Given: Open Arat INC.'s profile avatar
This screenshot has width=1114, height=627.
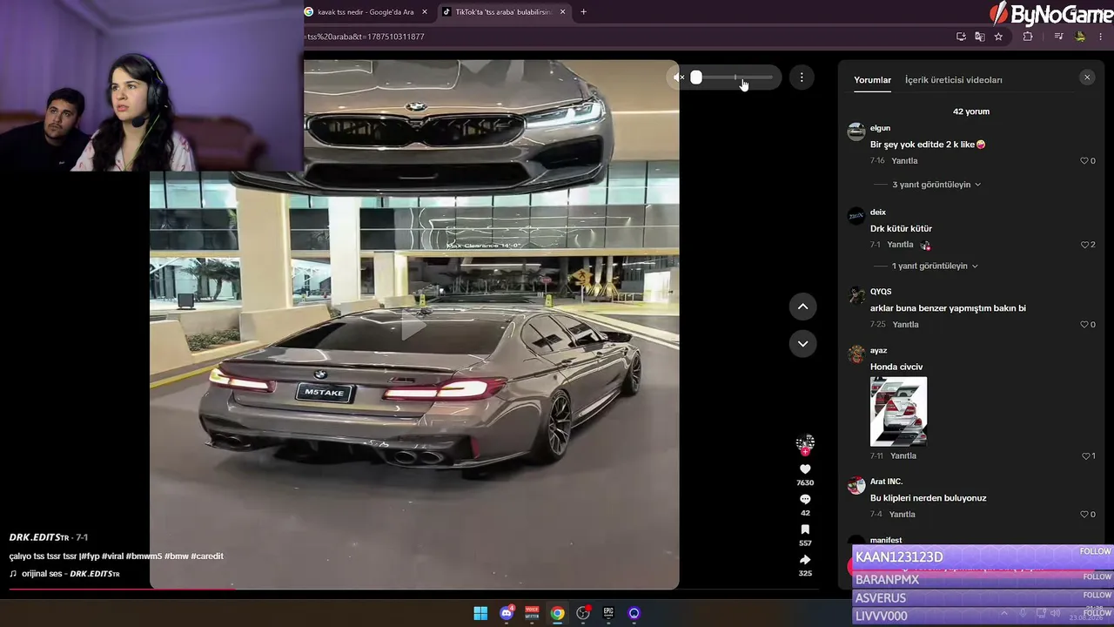Looking at the screenshot, I should tap(856, 485).
